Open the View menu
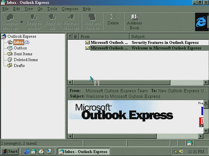Image resolution: width=209 pixels, height=156 pixels. 29,9
